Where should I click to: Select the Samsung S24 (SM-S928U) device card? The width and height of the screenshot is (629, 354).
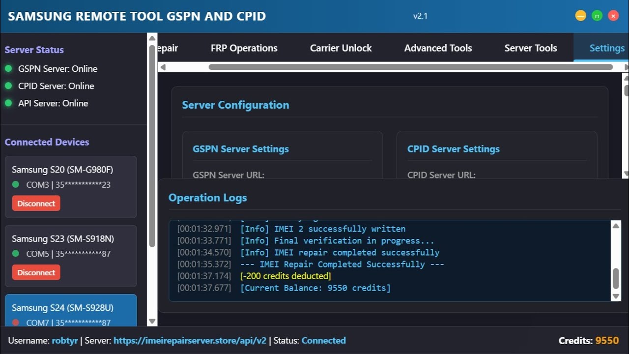71,310
